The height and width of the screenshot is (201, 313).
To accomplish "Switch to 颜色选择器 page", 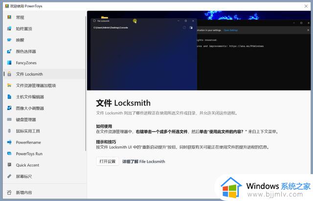I will click(26, 51).
